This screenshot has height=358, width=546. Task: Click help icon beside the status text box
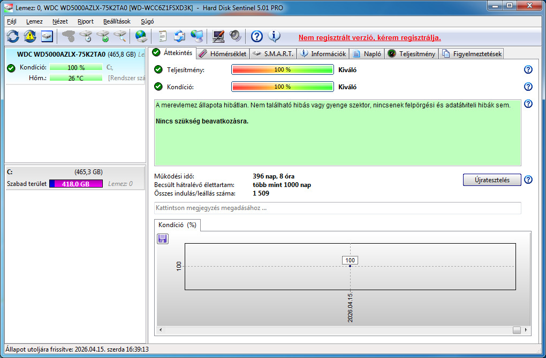[x=528, y=104]
